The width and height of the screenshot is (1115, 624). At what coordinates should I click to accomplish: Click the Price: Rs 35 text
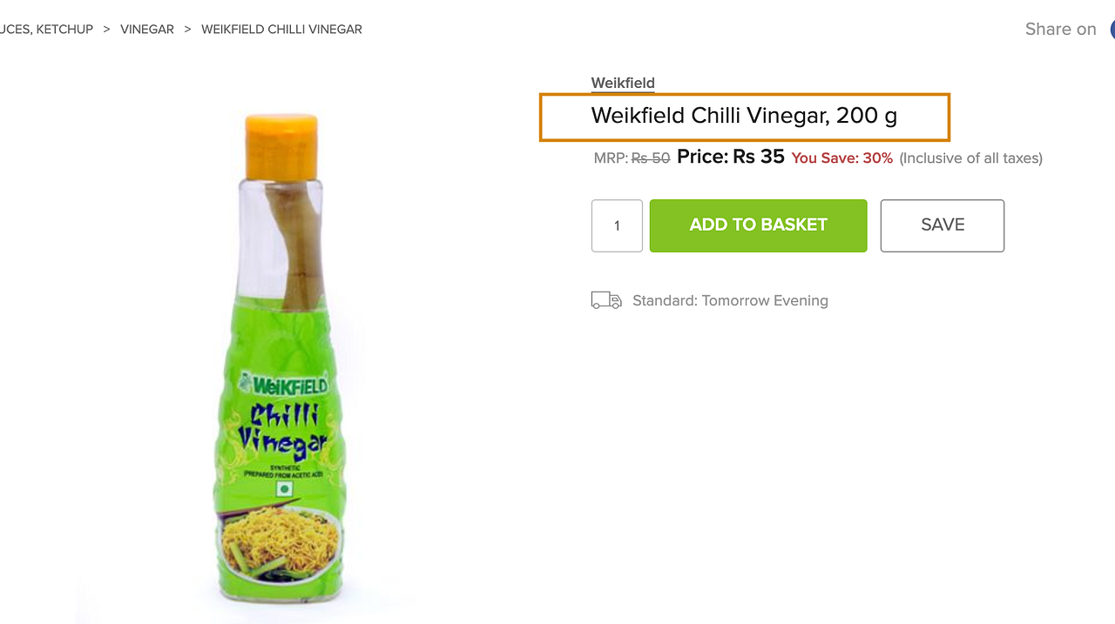[731, 157]
